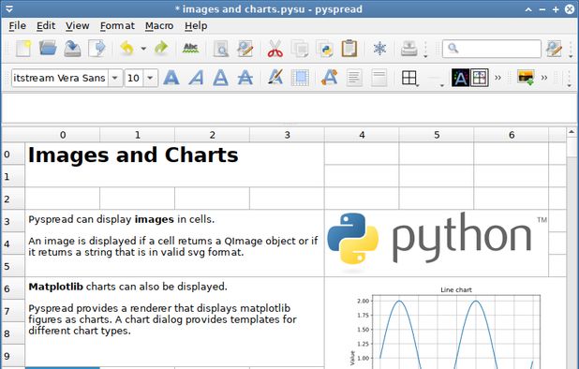The height and width of the screenshot is (369, 579).
Task: Select row header 6
Action: 13,288
